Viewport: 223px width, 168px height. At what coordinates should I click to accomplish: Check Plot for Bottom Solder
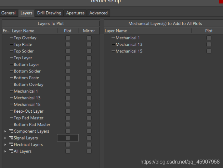[68, 71]
